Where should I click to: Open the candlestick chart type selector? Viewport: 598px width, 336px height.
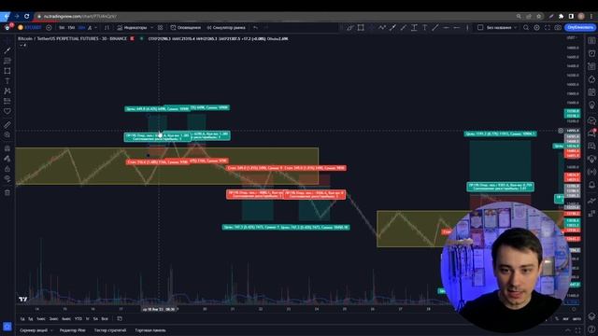tap(107, 27)
